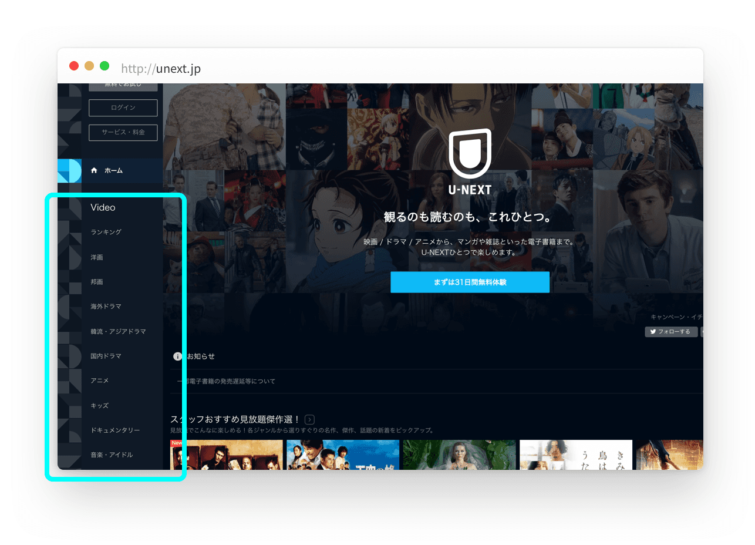Click the green maximize window button

[x=105, y=66]
